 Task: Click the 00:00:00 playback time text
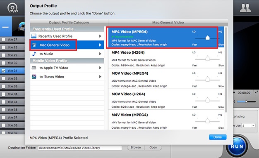[244, 93]
